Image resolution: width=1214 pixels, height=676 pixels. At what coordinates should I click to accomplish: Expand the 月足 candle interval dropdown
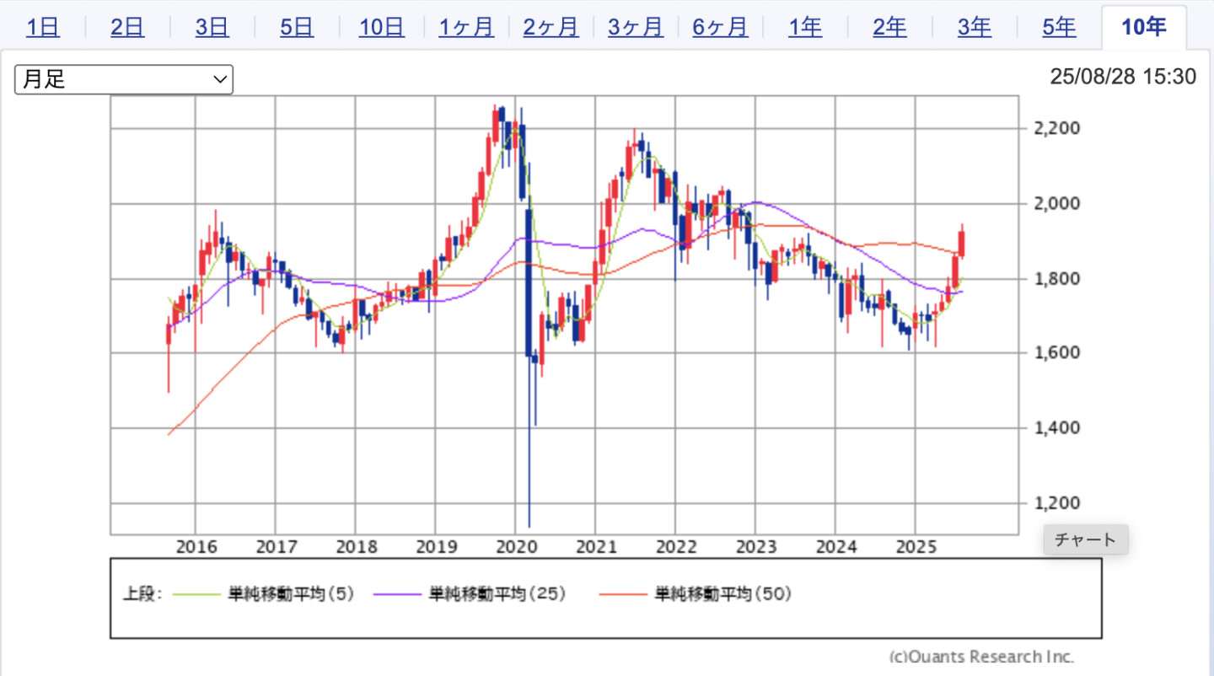click(124, 79)
